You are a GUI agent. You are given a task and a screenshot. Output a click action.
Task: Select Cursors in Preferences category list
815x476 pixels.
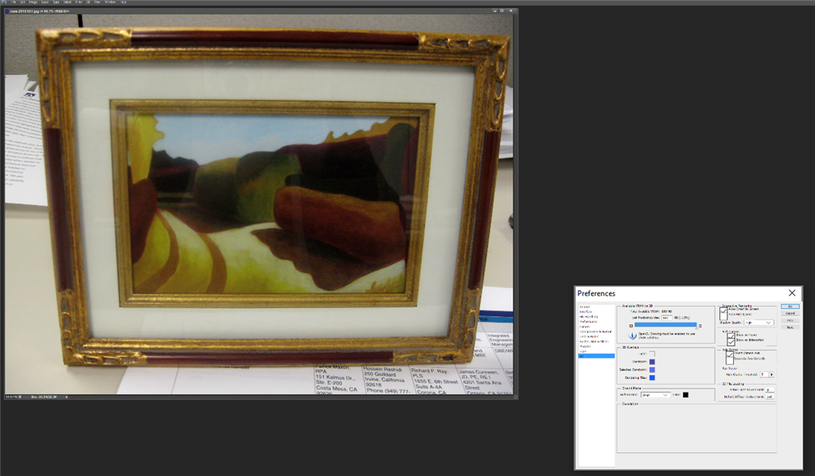tap(585, 327)
